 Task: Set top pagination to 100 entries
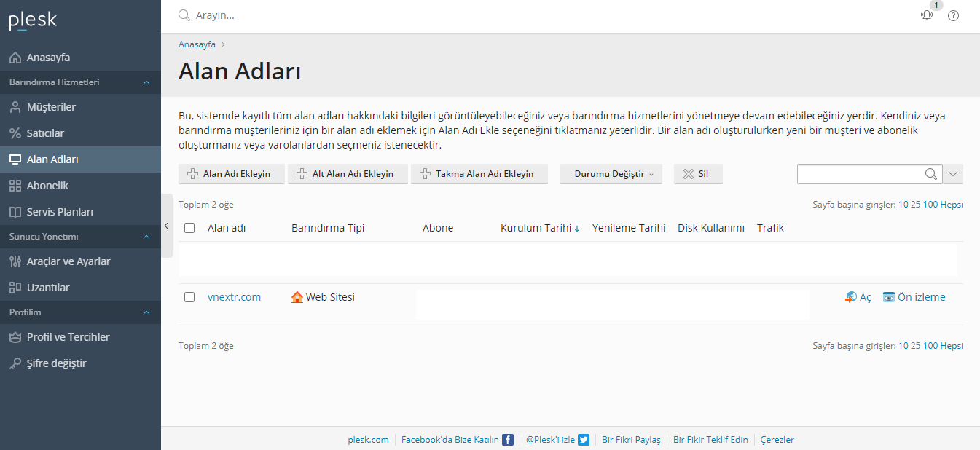pos(930,205)
